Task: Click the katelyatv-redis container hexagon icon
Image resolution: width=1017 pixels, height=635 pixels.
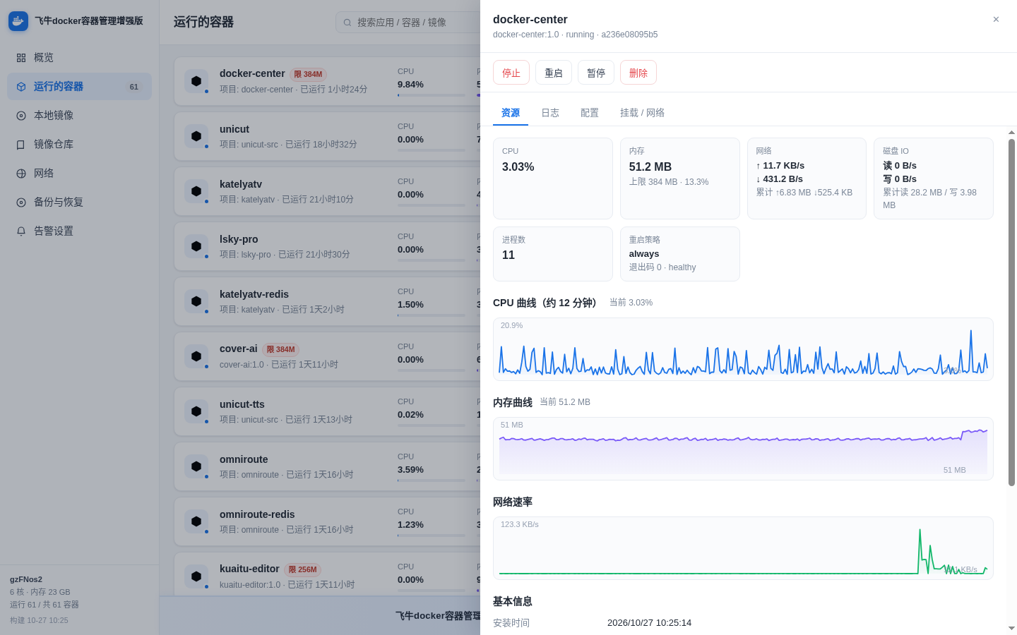Action: (x=196, y=301)
